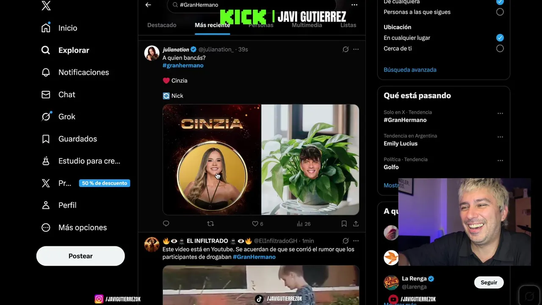Viewport: 542px width, 305px height.
Task: Open the Golfo trending topic
Action: [x=391, y=167]
